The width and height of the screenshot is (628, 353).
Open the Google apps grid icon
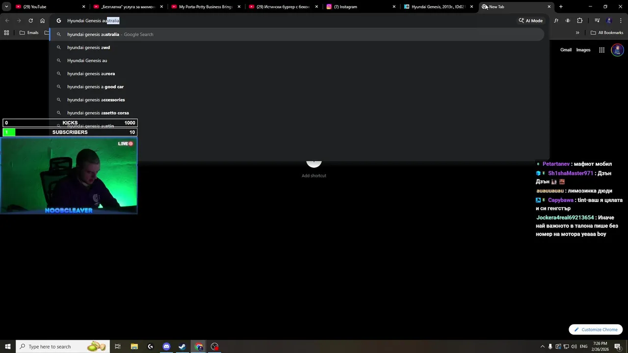pyautogui.click(x=602, y=50)
